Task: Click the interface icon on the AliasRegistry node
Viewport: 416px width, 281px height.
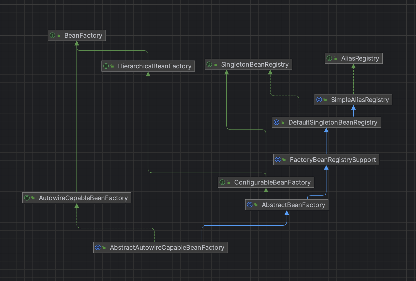Action: pos(329,58)
